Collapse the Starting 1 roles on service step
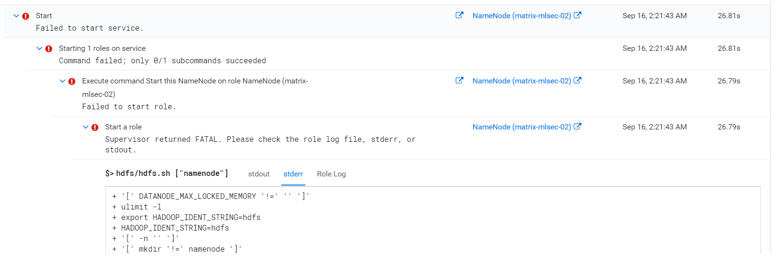 pos(39,48)
